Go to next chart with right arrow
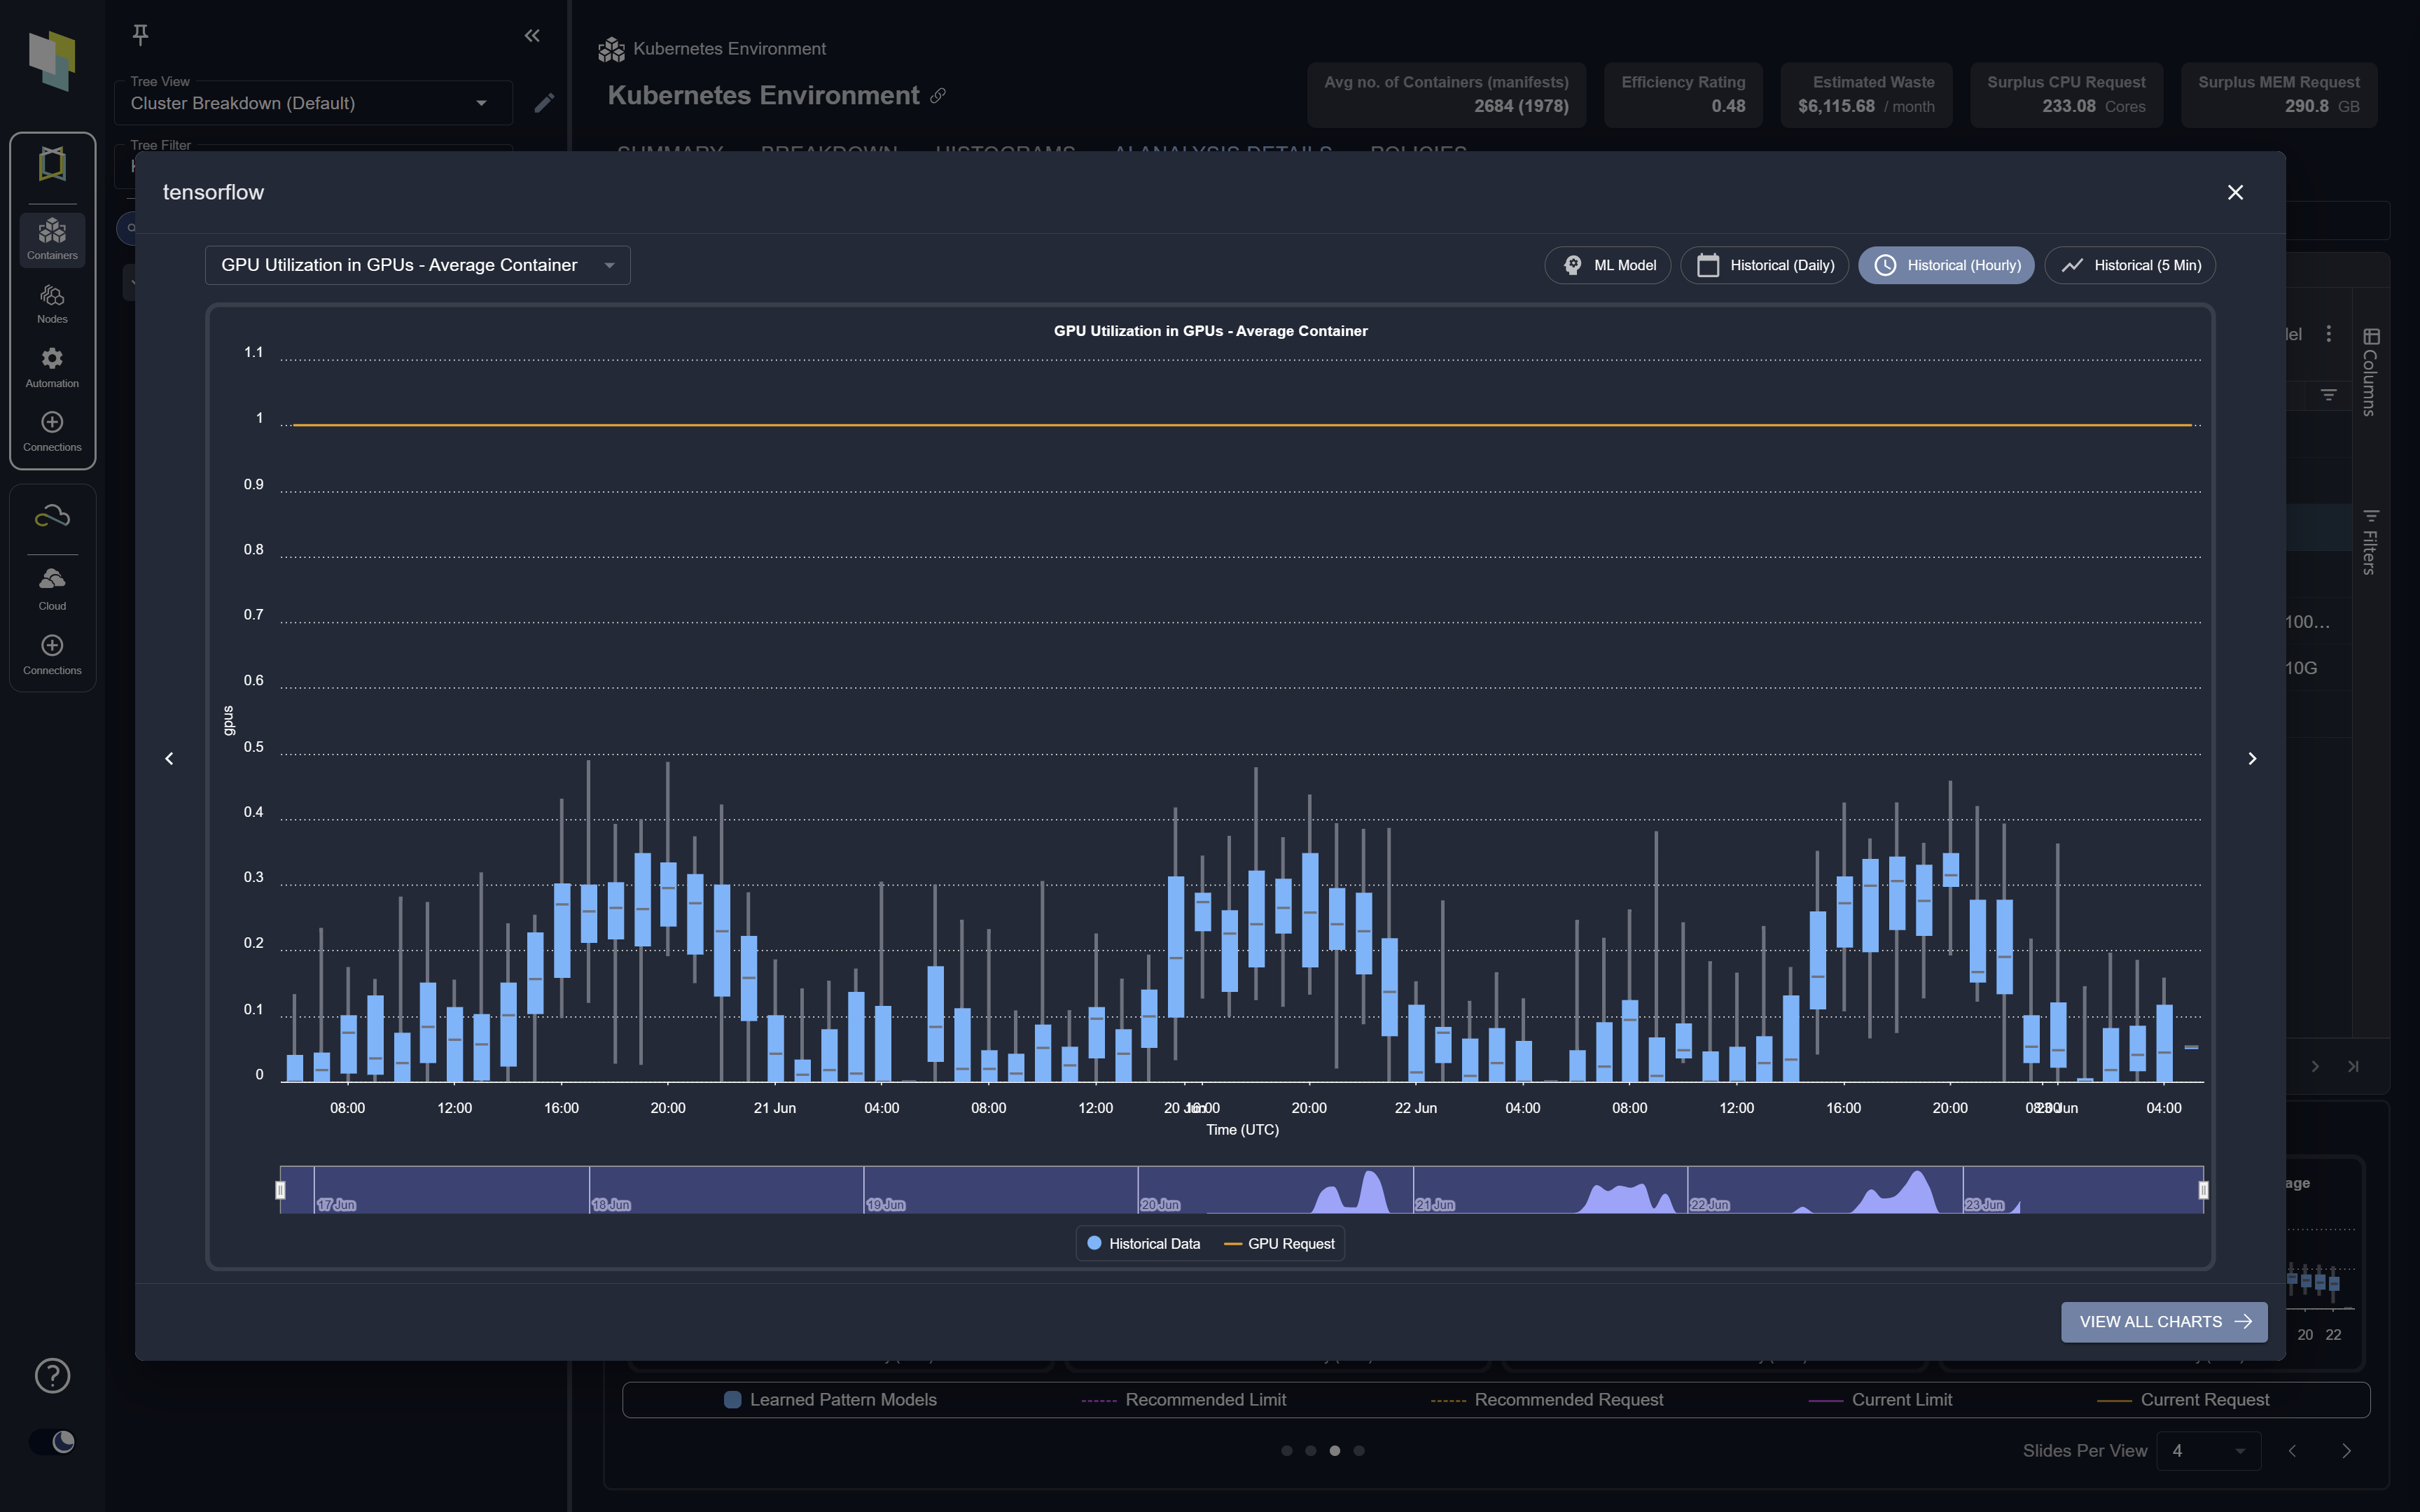2420x1512 pixels. click(2252, 759)
